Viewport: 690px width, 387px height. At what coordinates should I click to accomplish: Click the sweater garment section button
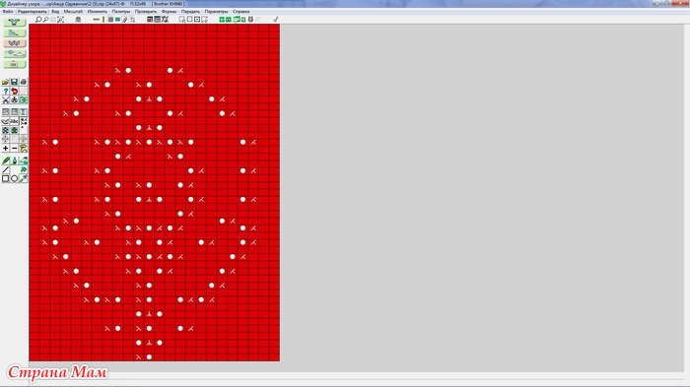pyautogui.click(x=15, y=22)
